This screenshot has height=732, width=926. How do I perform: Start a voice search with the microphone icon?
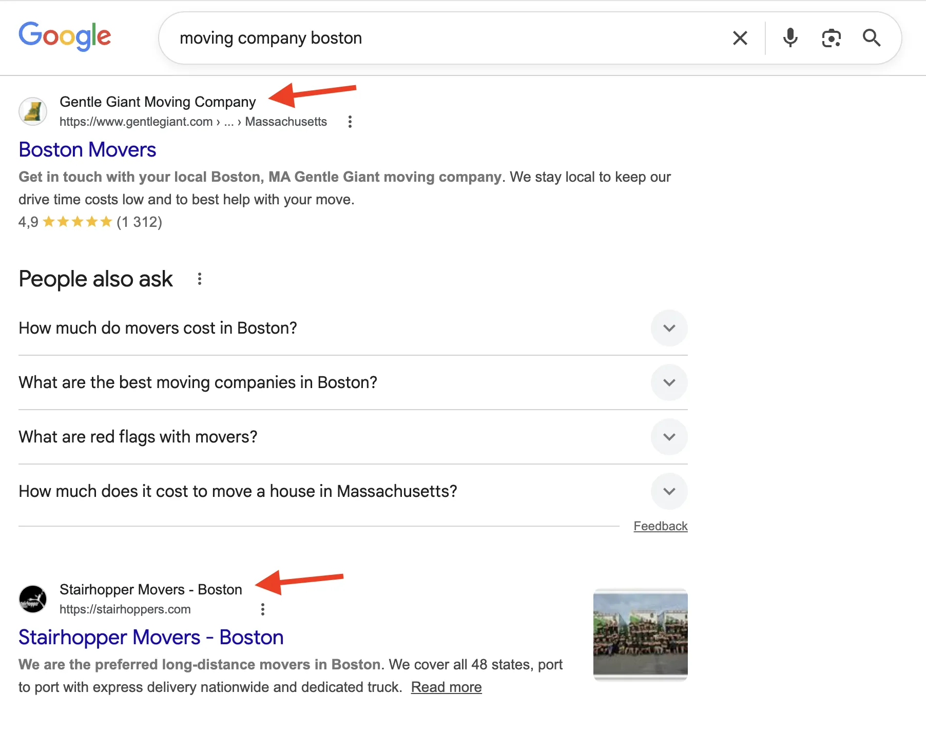click(x=789, y=37)
